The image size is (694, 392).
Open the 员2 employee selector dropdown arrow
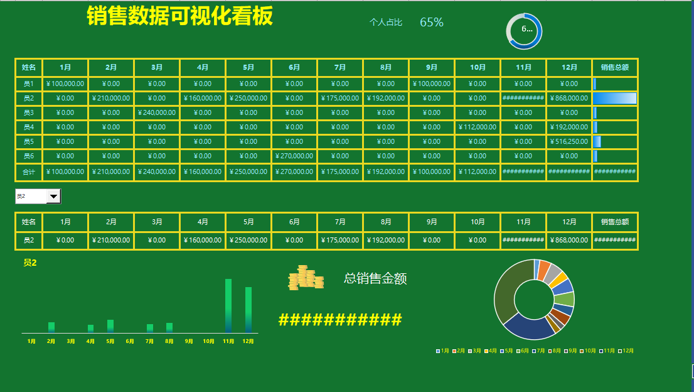click(53, 196)
